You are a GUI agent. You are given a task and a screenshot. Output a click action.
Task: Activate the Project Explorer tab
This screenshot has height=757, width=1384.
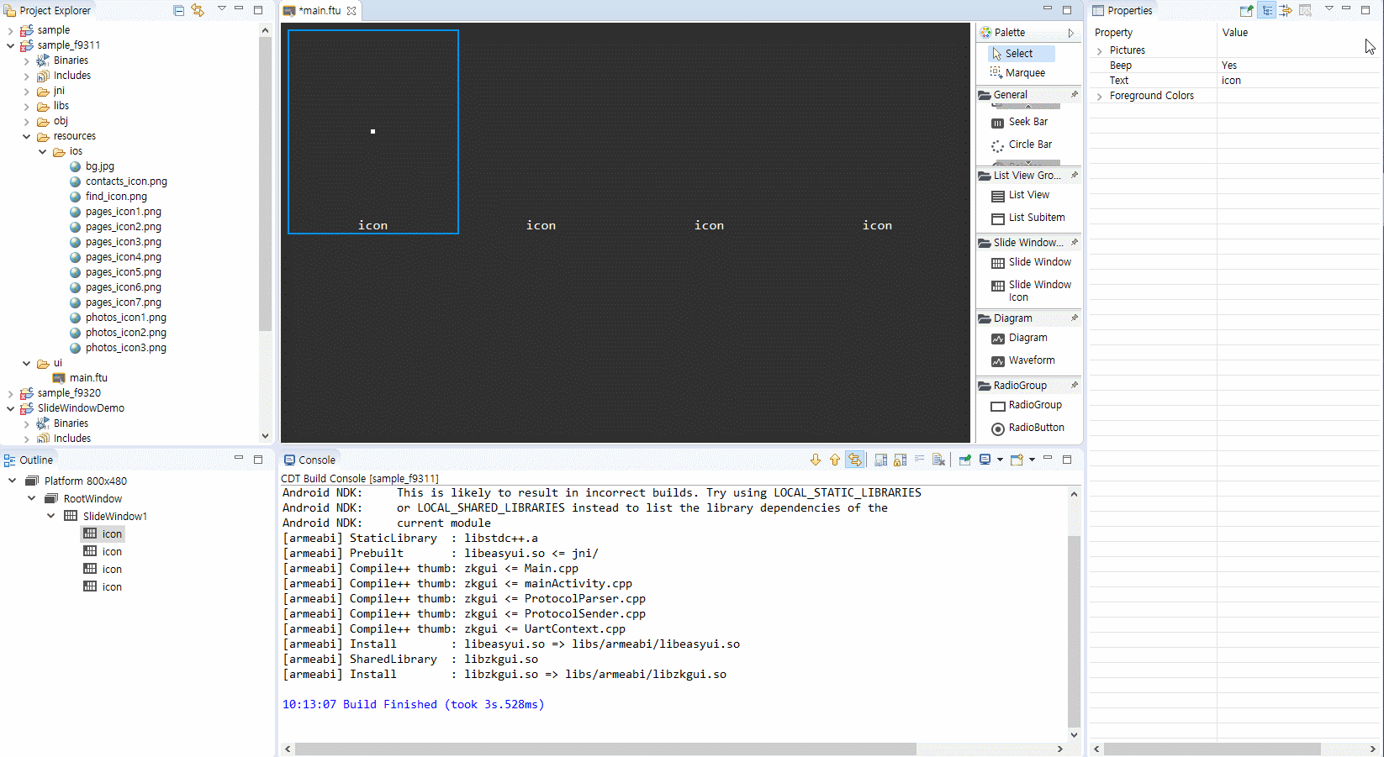pyautogui.click(x=47, y=11)
